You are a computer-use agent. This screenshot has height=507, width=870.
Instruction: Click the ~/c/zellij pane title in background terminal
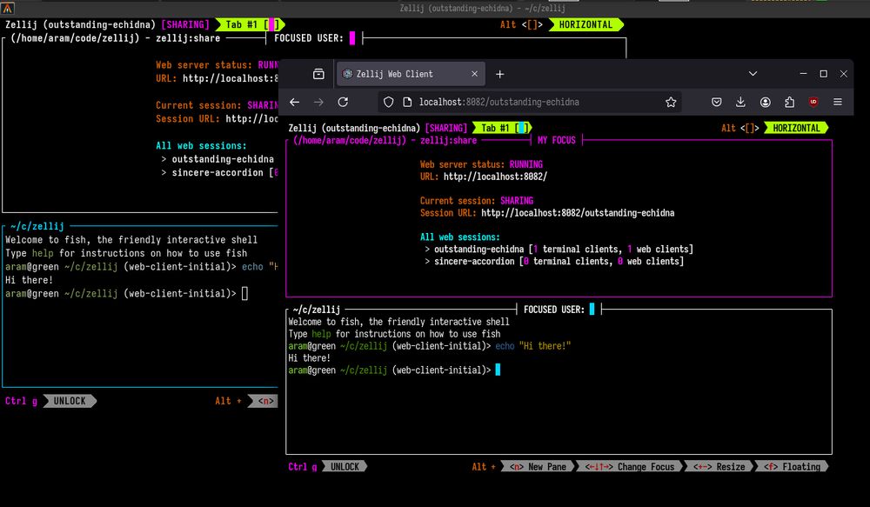point(37,226)
